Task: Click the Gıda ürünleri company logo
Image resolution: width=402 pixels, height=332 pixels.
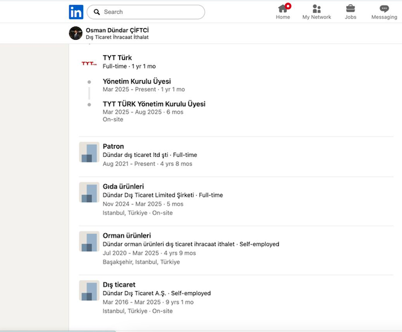Action: coord(89,193)
